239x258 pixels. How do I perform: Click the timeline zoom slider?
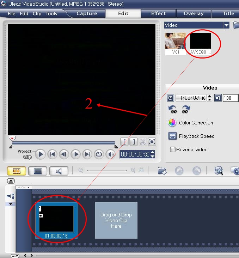point(107,171)
